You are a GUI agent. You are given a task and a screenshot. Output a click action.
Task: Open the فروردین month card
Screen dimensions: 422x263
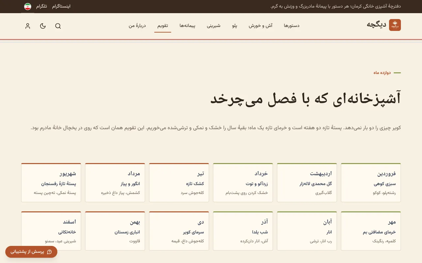371,182
